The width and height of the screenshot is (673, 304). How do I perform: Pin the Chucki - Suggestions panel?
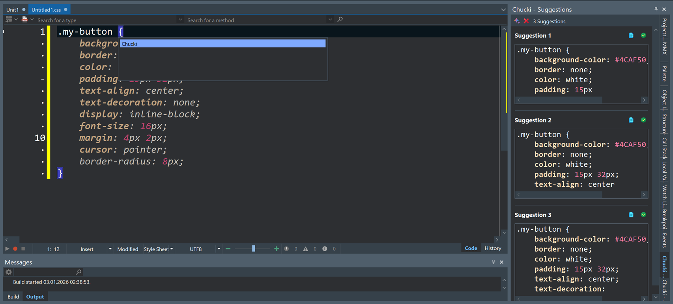[x=656, y=9]
